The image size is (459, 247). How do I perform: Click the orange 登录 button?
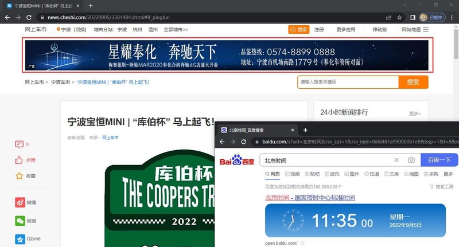click(x=299, y=30)
